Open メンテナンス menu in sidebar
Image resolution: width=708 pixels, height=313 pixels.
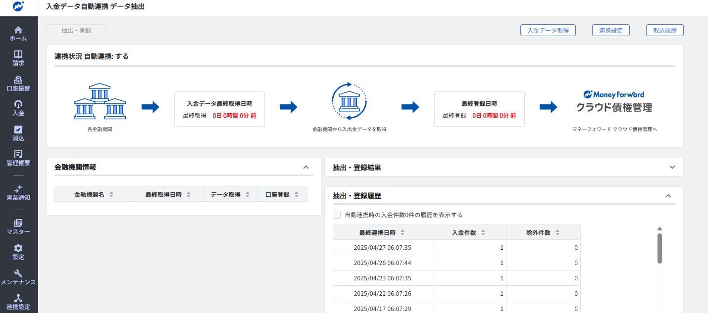18,277
